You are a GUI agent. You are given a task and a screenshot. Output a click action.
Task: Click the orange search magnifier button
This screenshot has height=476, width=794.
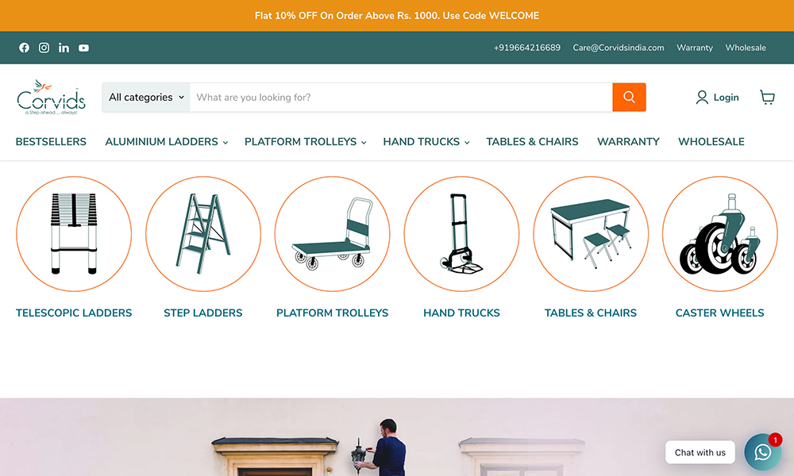[x=629, y=97]
